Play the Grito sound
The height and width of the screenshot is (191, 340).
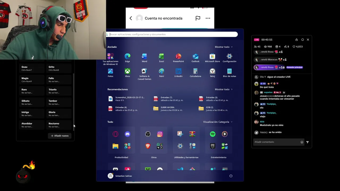pos(59,68)
